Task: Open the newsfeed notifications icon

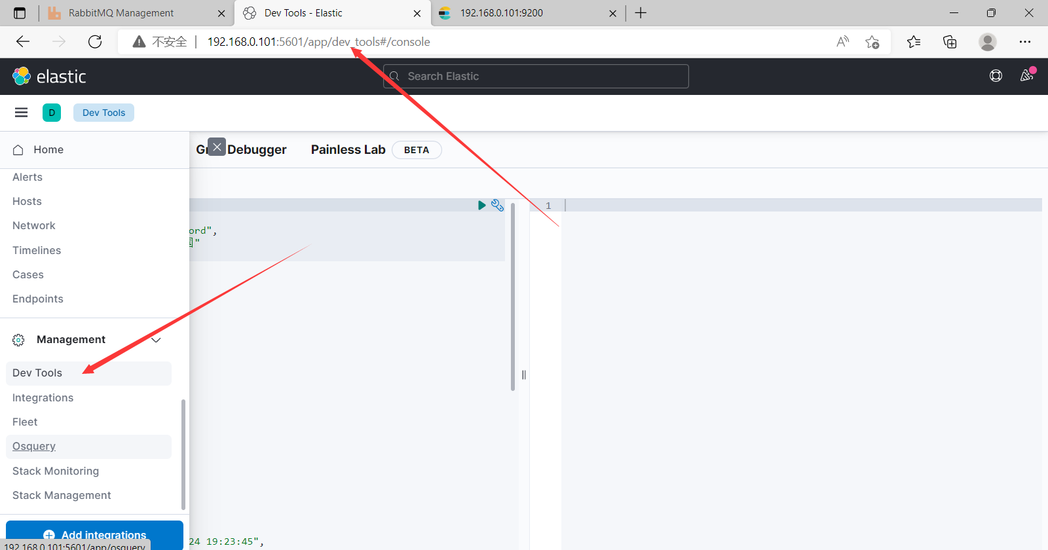Action: click(x=1026, y=76)
